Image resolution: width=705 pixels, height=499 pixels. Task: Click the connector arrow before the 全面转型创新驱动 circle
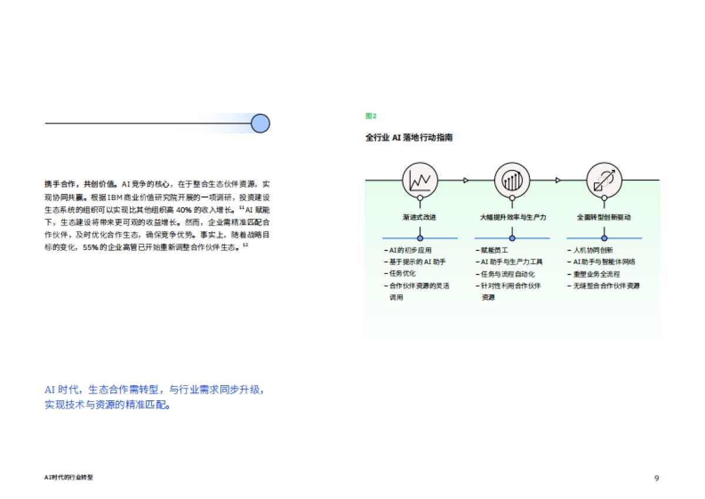point(558,180)
